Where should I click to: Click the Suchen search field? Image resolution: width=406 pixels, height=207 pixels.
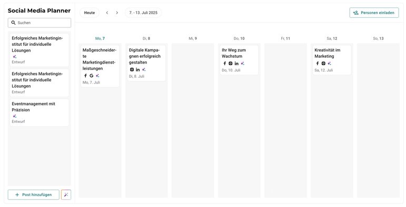(39, 23)
